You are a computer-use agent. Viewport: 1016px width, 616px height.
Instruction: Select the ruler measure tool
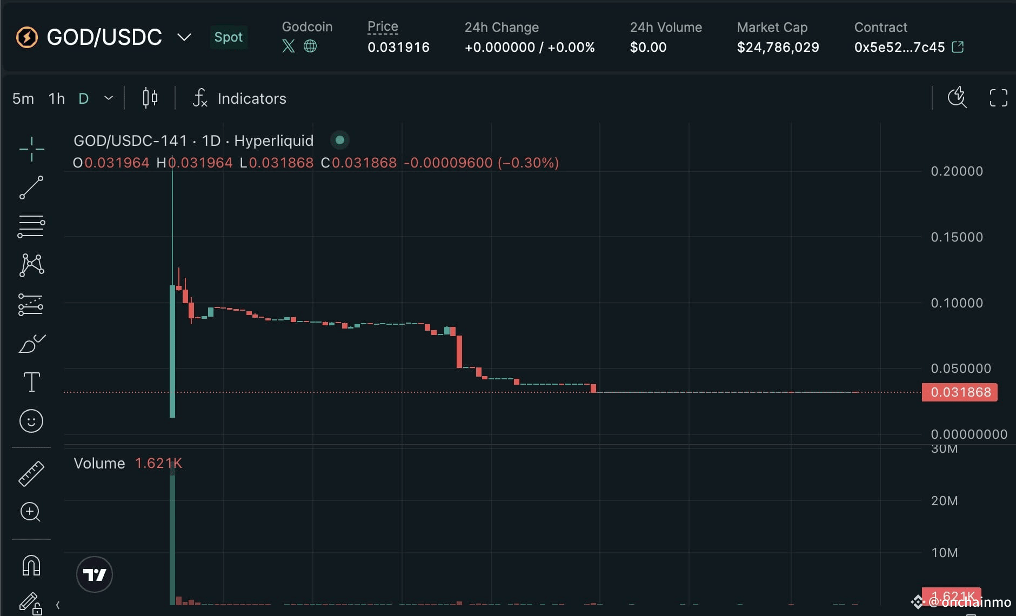pyautogui.click(x=31, y=474)
